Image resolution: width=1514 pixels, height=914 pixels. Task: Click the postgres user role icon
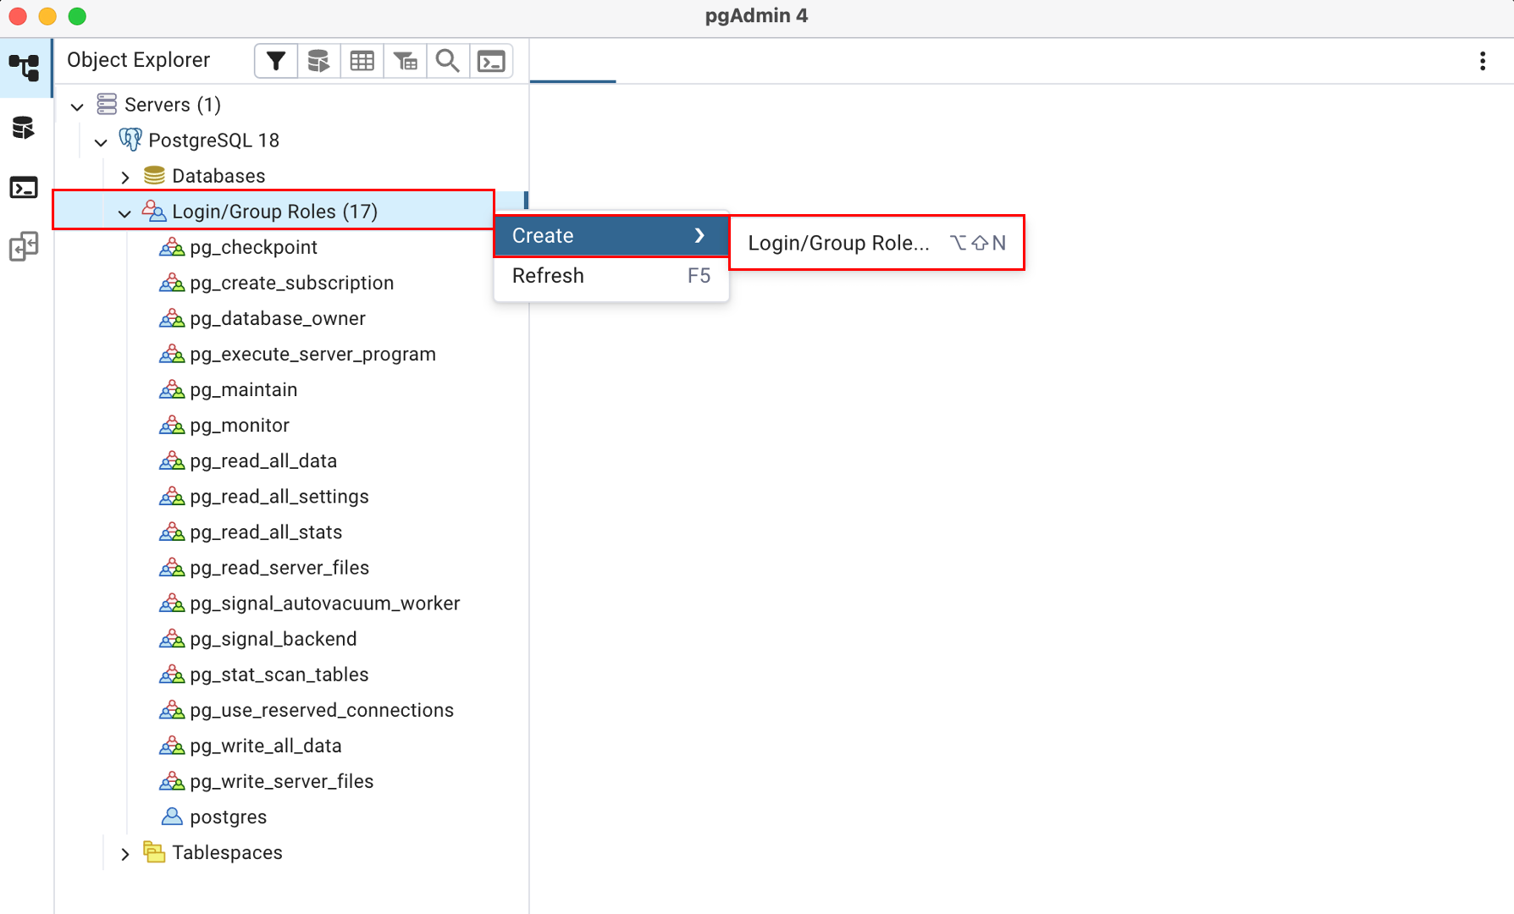(172, 817)
